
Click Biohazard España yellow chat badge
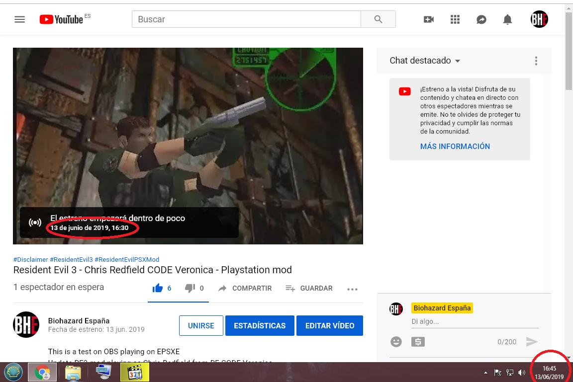(x=442, y=308)
